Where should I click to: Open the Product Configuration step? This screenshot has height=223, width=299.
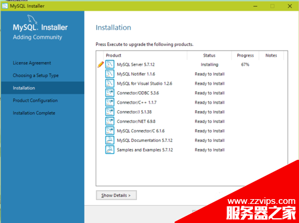35,101
